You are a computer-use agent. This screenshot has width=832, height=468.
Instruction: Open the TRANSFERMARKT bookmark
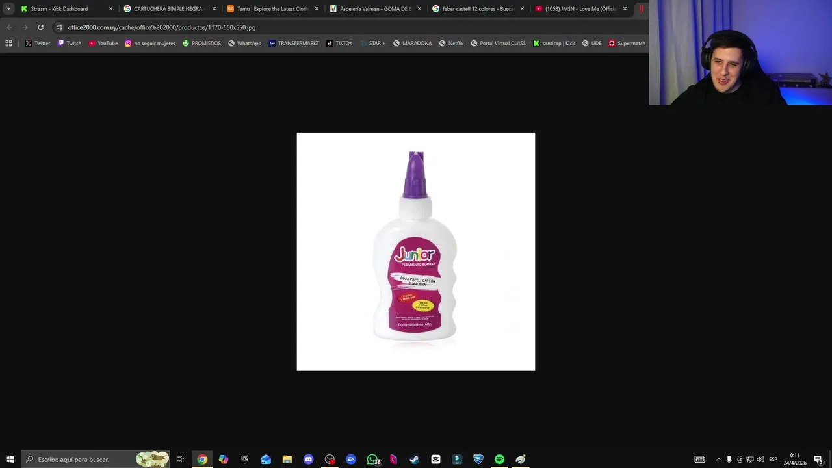click(294, 44)
